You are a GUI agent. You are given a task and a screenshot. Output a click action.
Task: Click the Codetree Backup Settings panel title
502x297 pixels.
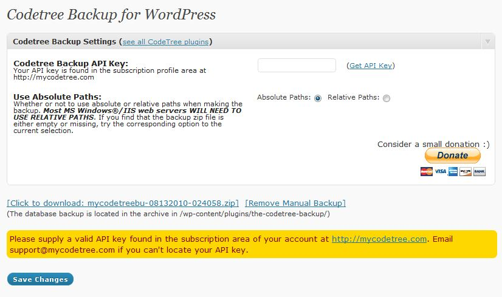click(x=64, y=42)
